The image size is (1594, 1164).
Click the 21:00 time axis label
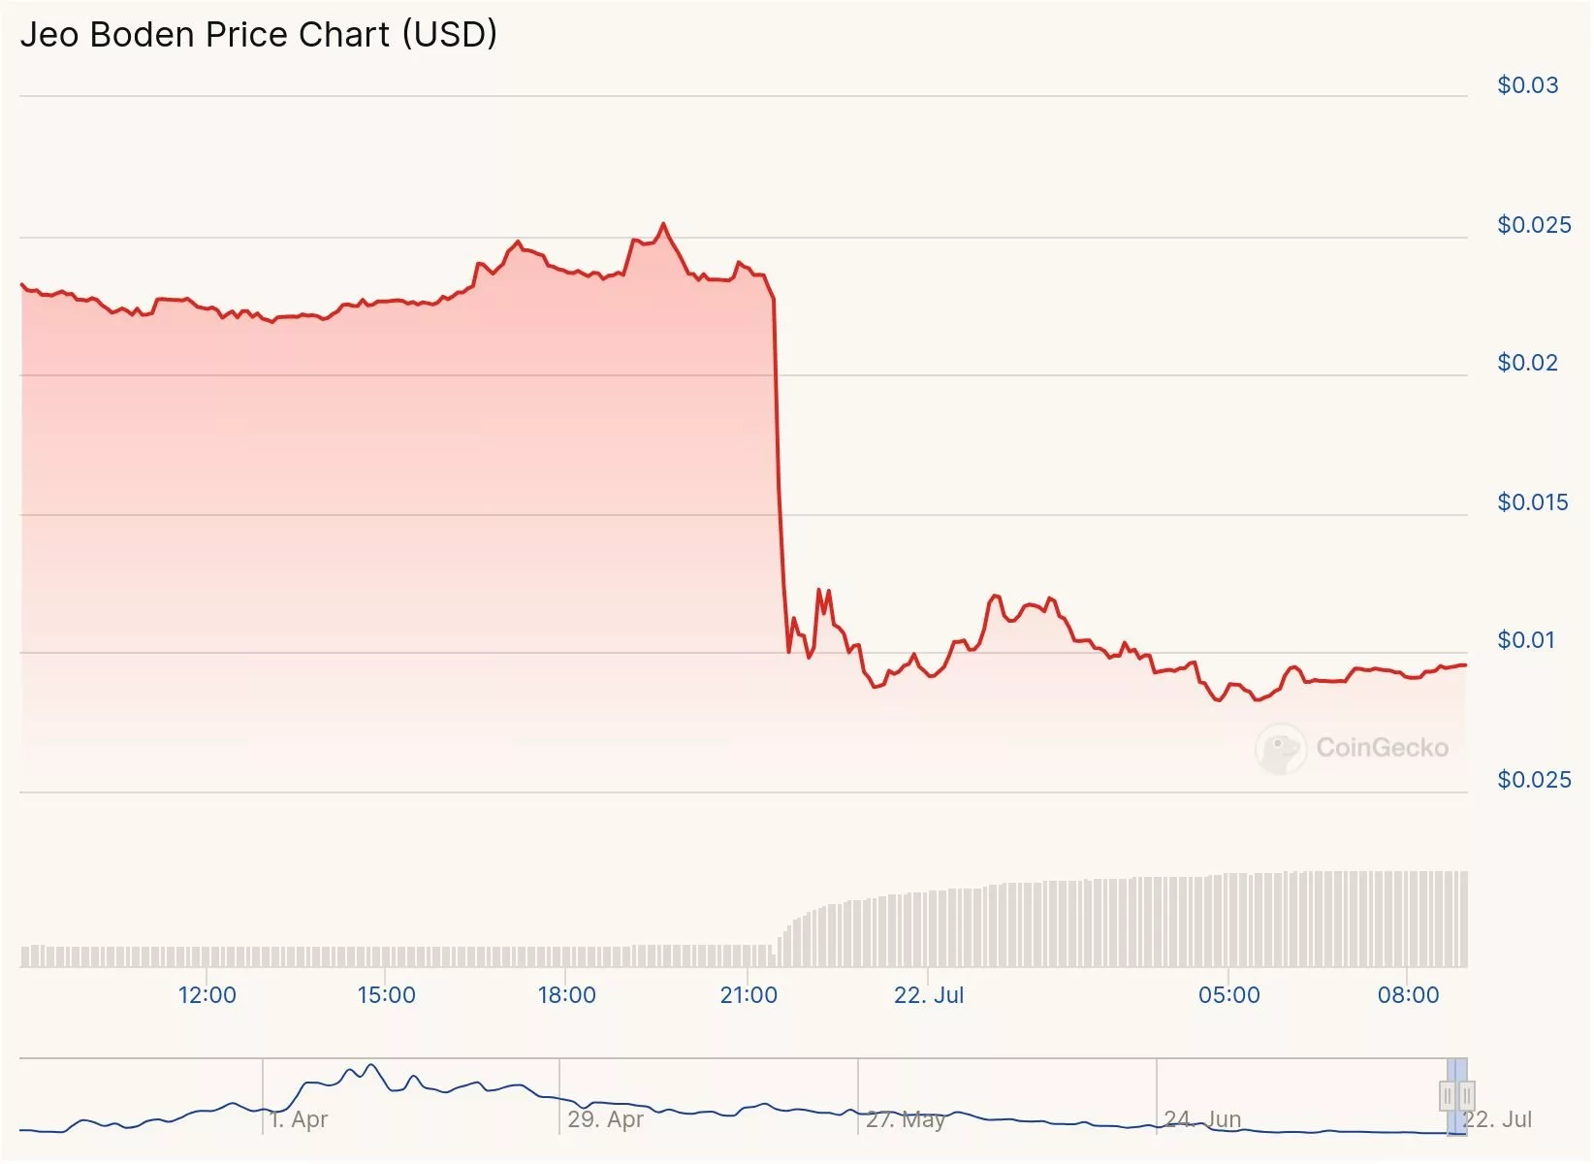pyautogui.click(x=748, y=995)
